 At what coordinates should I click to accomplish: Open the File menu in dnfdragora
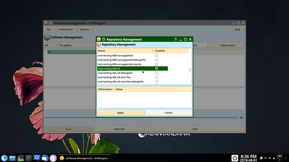pyautogui.click(x=50, y=29)
